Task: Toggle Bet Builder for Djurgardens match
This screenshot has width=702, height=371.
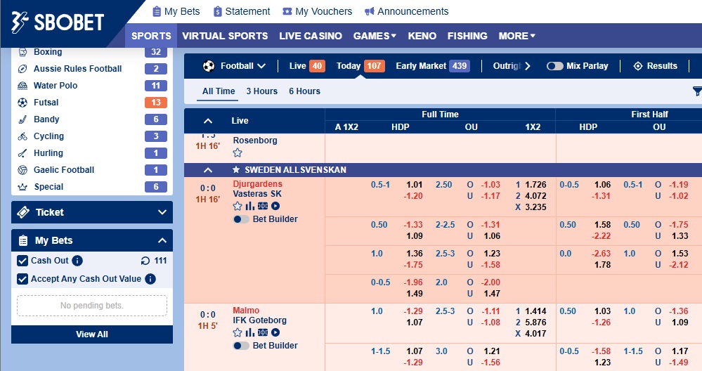Action: coord(241,219)
